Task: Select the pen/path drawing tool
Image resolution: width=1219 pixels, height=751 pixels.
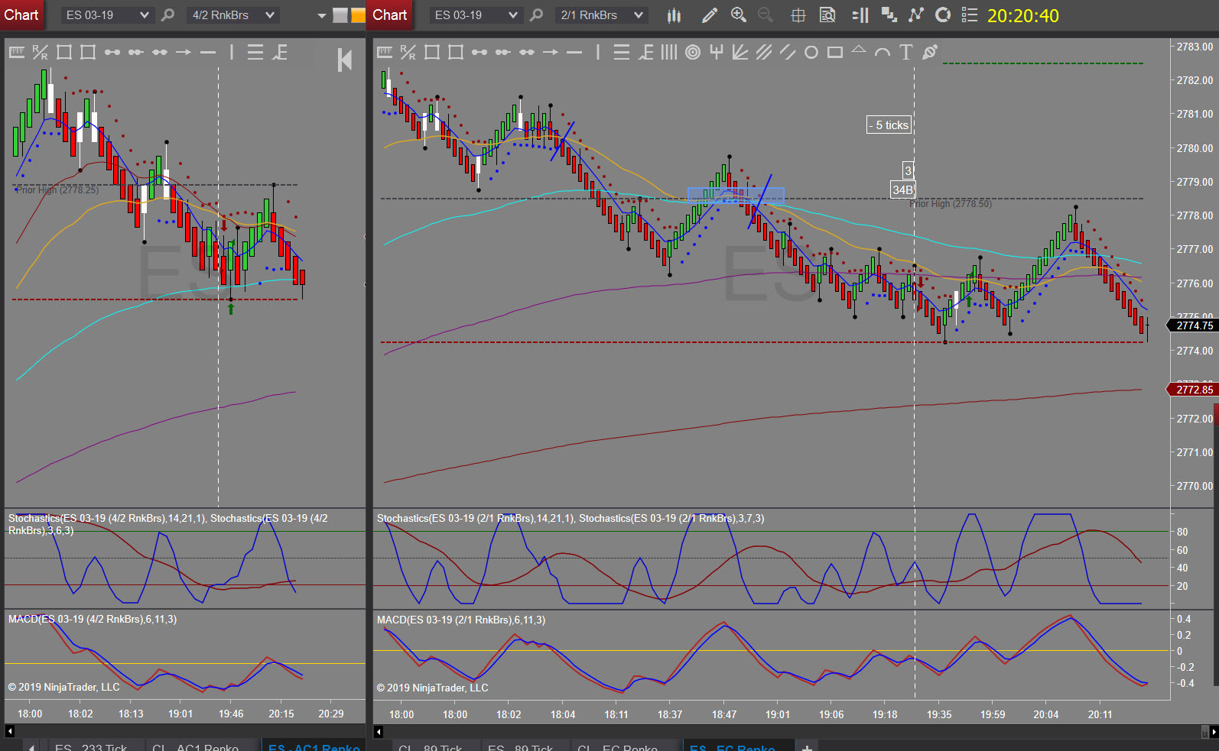Action: pyautogui.click(x=930, y=52)
